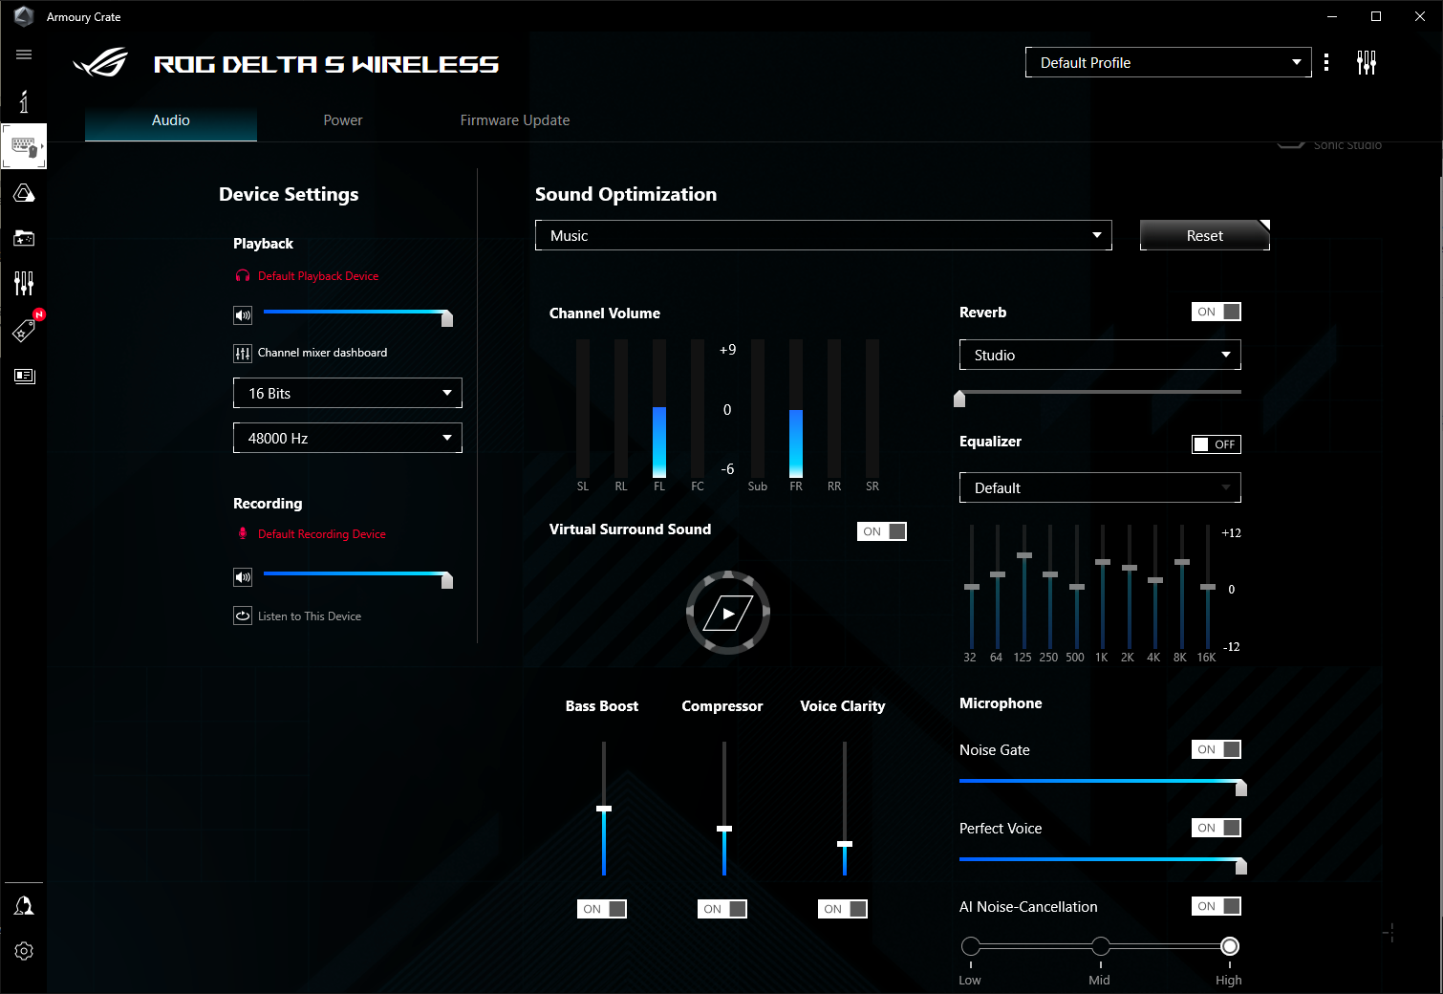Toggle the Perfect Voice switch
The image size is (1443, 994).
point(1217,828)
